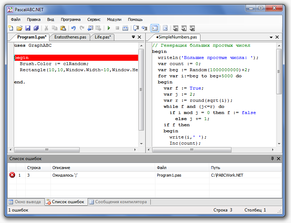Open the Сервис menu
Screen dimensions: 291x223
94,19
